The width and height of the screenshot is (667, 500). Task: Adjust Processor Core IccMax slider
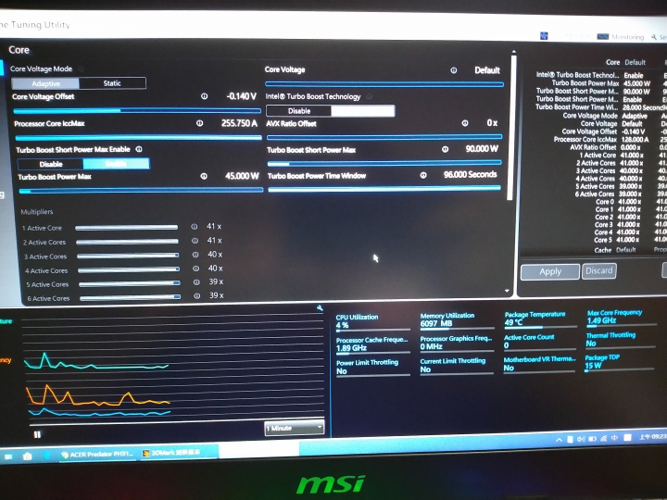click(138, 138)
